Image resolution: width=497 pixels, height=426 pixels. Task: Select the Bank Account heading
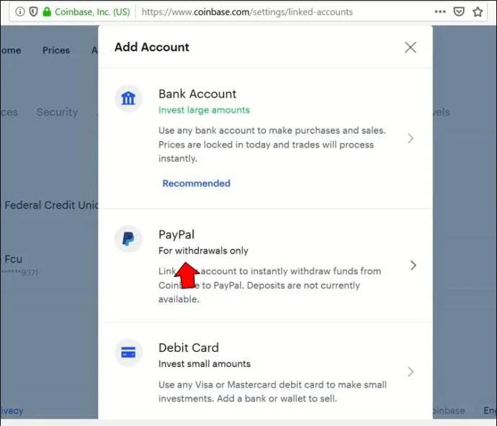click(x=197, y=94)
